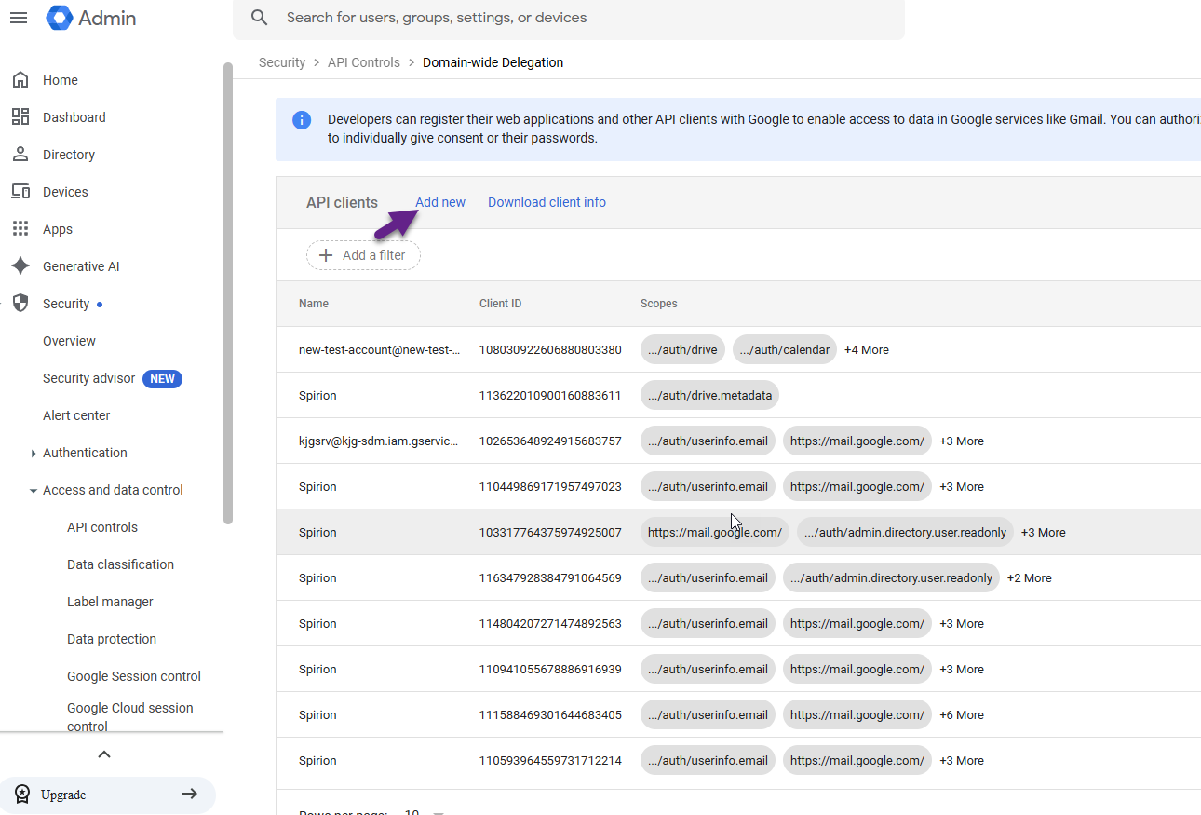This screenshot has width=1201, height=815.
Task: Click the search magnifier icon
Action: (260, 18)
